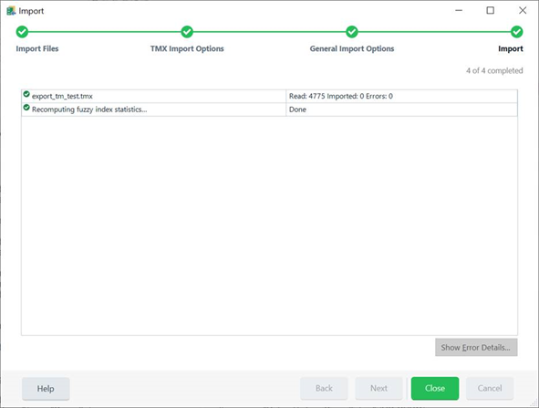Click the Import Files step checkmark icon
This screenshot has height=408, width=539.
pyautogui.click(x=22, y=32)
